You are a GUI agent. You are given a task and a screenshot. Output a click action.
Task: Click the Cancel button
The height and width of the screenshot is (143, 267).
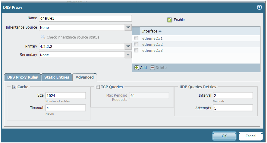pos(251,136)
